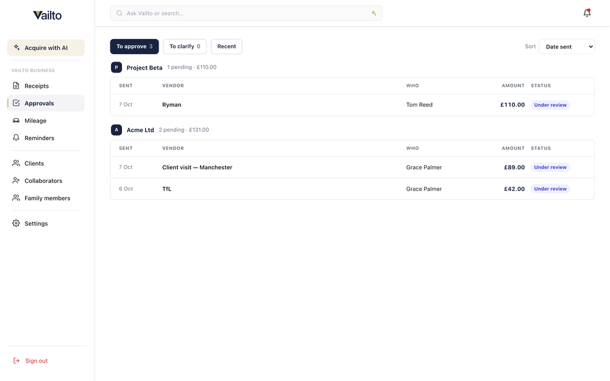Switch to the To approve tab

(134, 46)
